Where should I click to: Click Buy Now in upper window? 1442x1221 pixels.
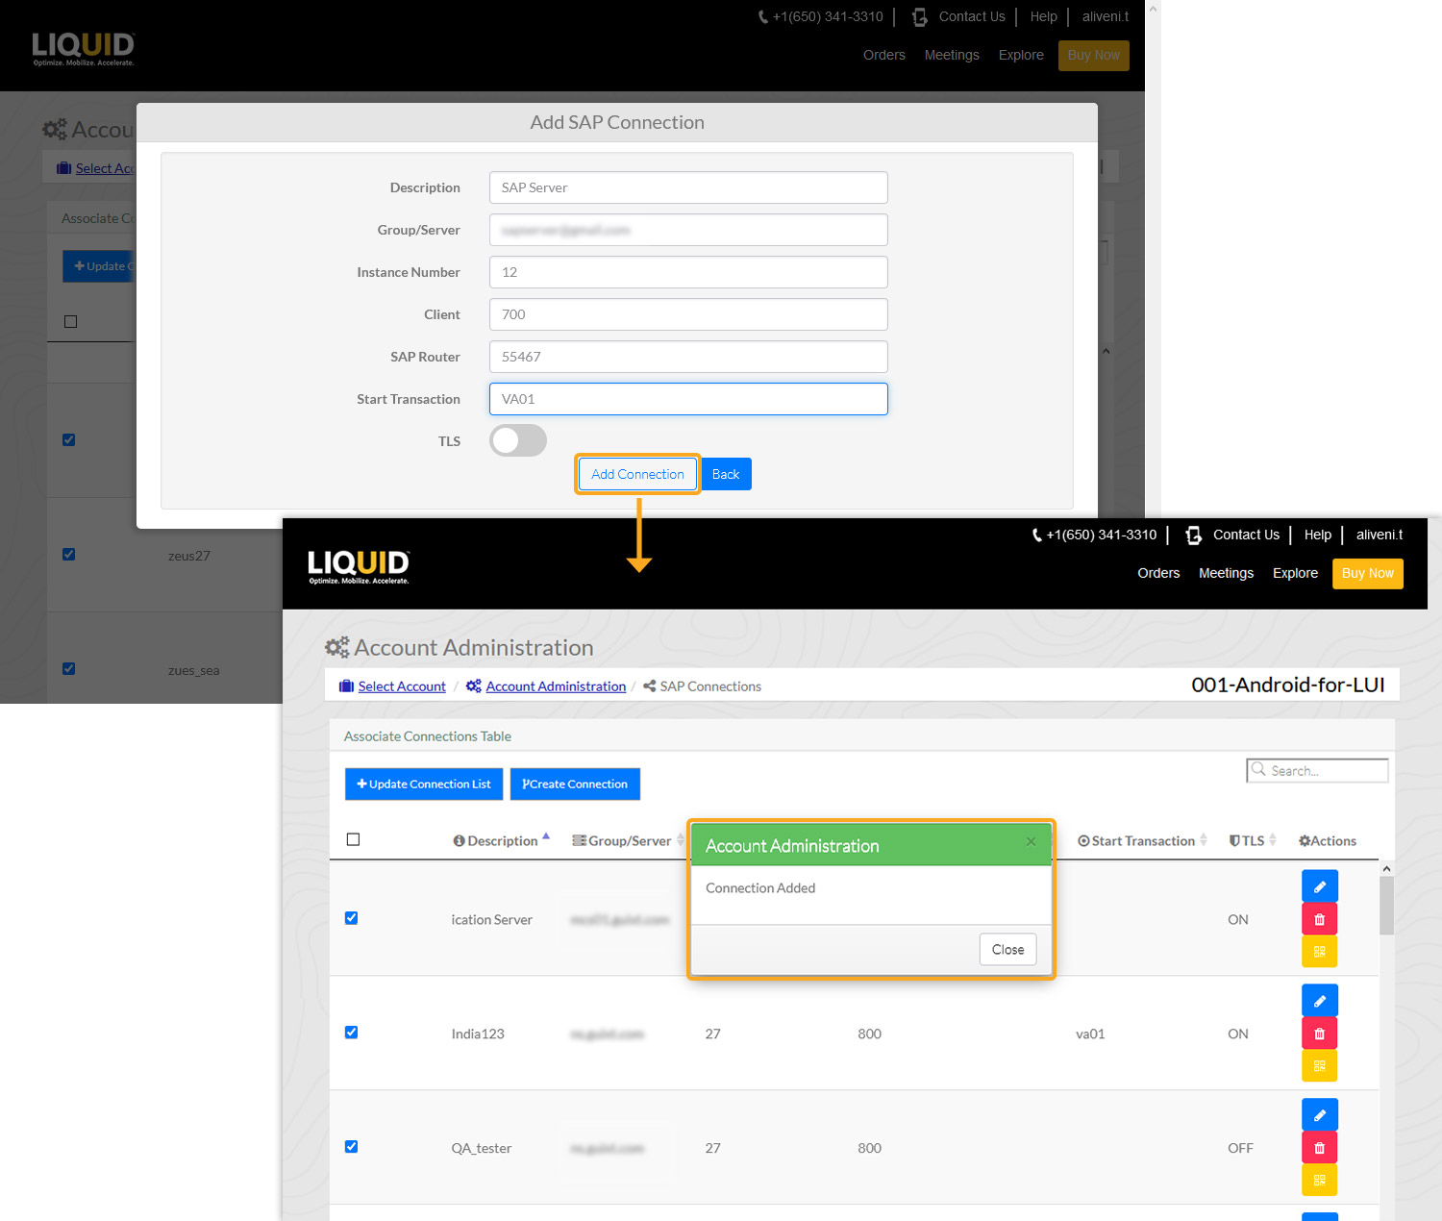pos(1093,55)
